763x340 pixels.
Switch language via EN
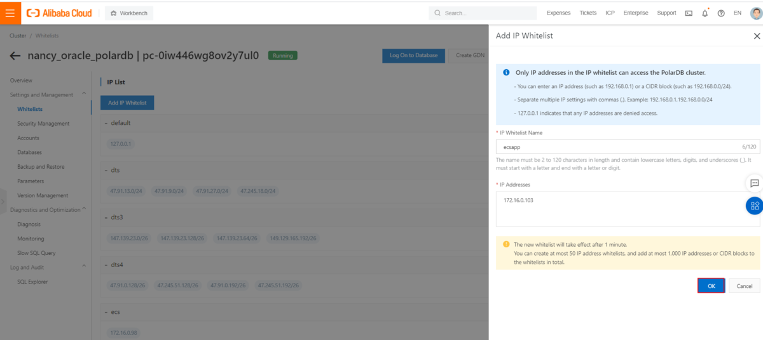pyautogui.click(x=738, y=13)
